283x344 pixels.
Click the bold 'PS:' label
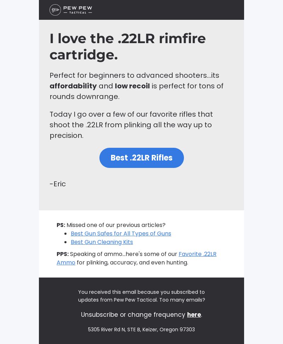click(x=61, y=225)
